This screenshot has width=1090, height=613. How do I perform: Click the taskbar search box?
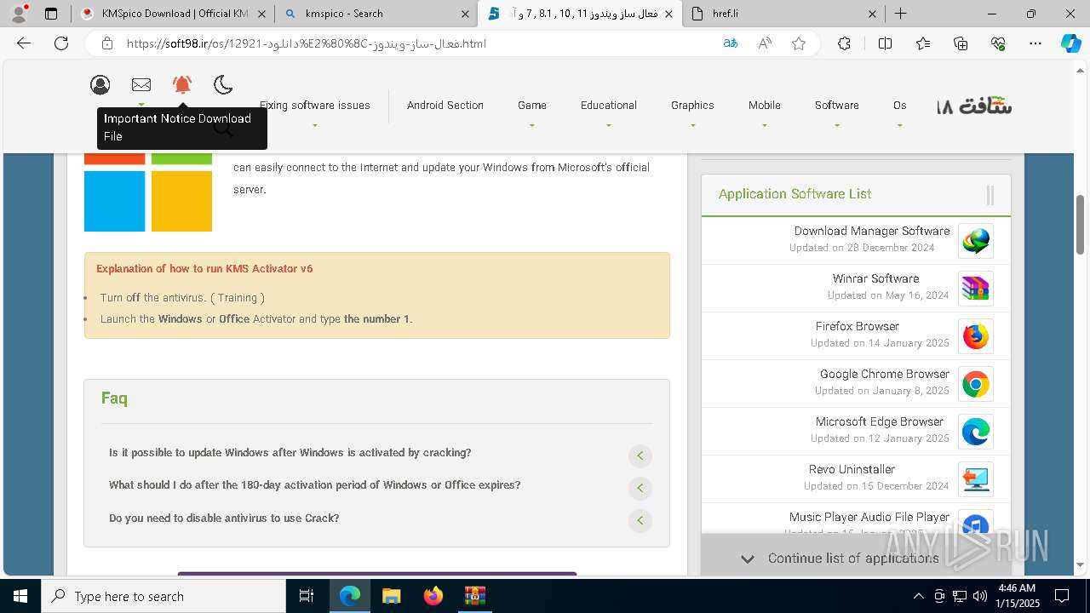click(x=163, y=596)
